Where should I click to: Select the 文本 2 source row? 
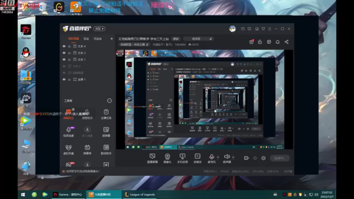(x=87, y=66)
